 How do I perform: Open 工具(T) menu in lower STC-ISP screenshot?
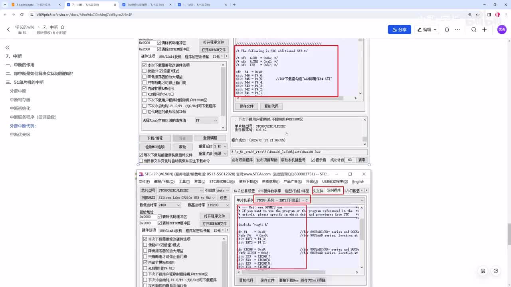pyautogui.click(x=184, y=182)
